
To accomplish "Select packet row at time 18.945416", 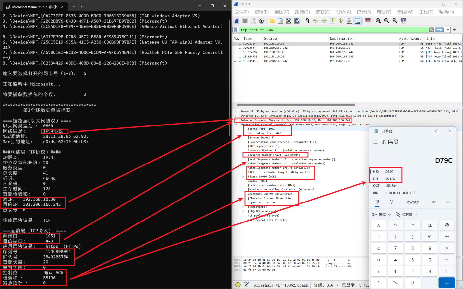I will click(348, 61).
